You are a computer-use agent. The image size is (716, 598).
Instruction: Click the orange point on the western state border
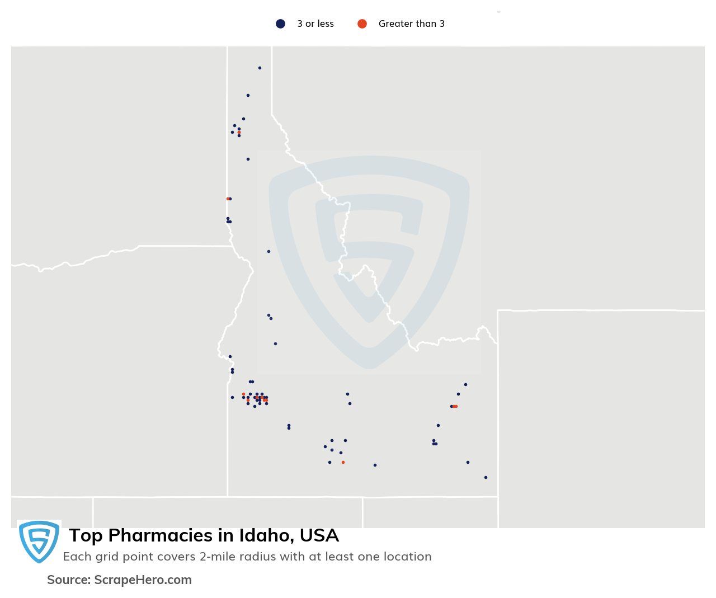[x=228, y=199]
